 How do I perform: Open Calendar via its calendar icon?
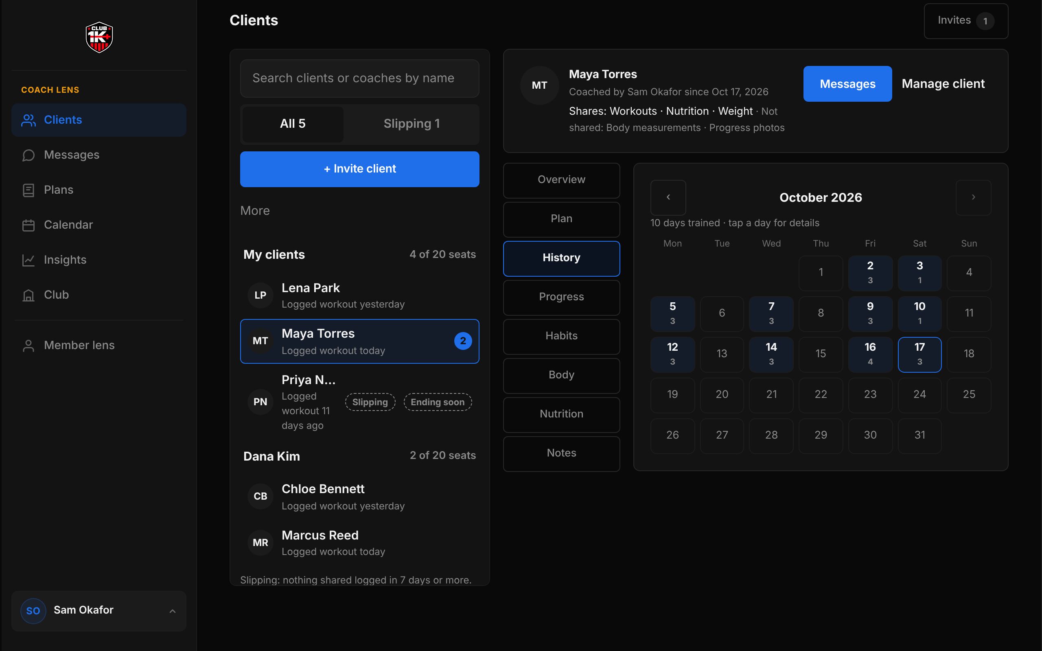click(28, 225)
